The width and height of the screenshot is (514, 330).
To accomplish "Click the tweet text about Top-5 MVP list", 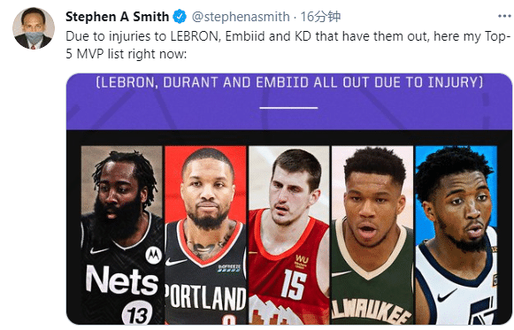I will [x=288, y=45].
